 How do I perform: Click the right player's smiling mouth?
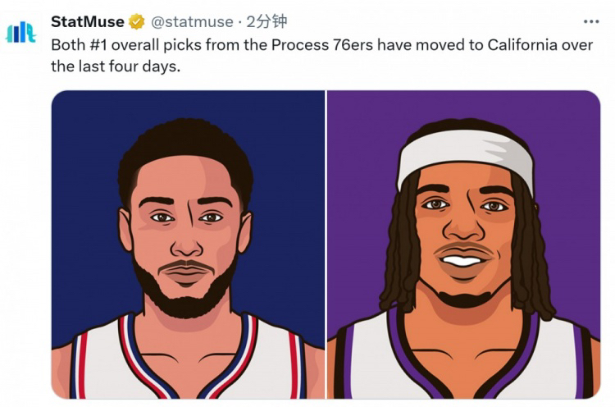pos(462,261)
